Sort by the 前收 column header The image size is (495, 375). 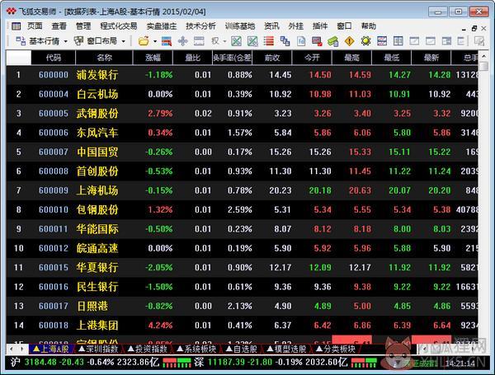272,58
